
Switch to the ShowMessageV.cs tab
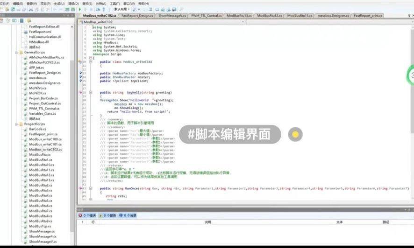[x=172, y=16]
